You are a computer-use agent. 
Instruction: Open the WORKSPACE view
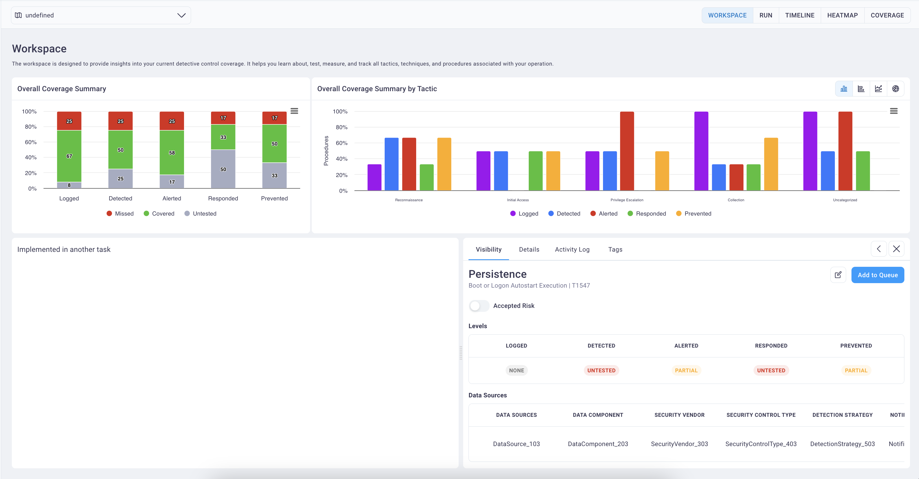727,15
